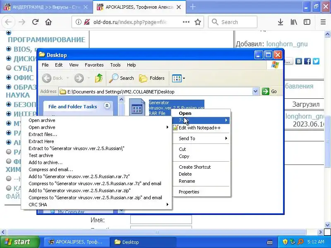
Task: Open a new Firefox tab
Action: pos(192,7)
